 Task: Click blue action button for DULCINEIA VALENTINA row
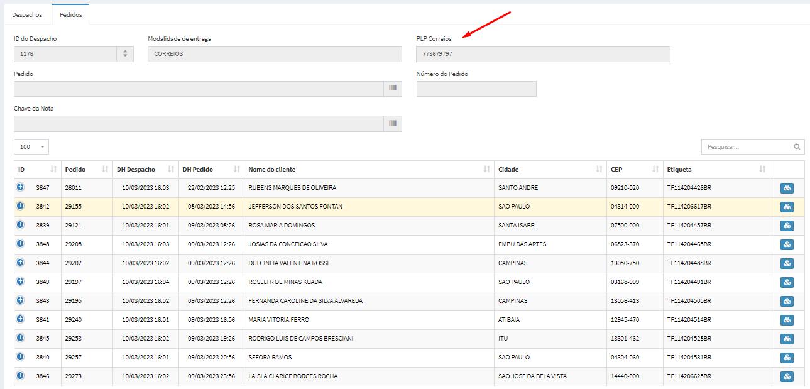click(x=787, y=264)
